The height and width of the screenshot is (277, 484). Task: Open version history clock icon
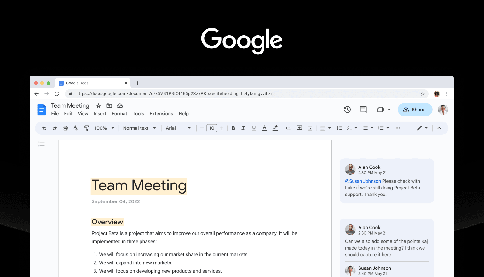347,110
